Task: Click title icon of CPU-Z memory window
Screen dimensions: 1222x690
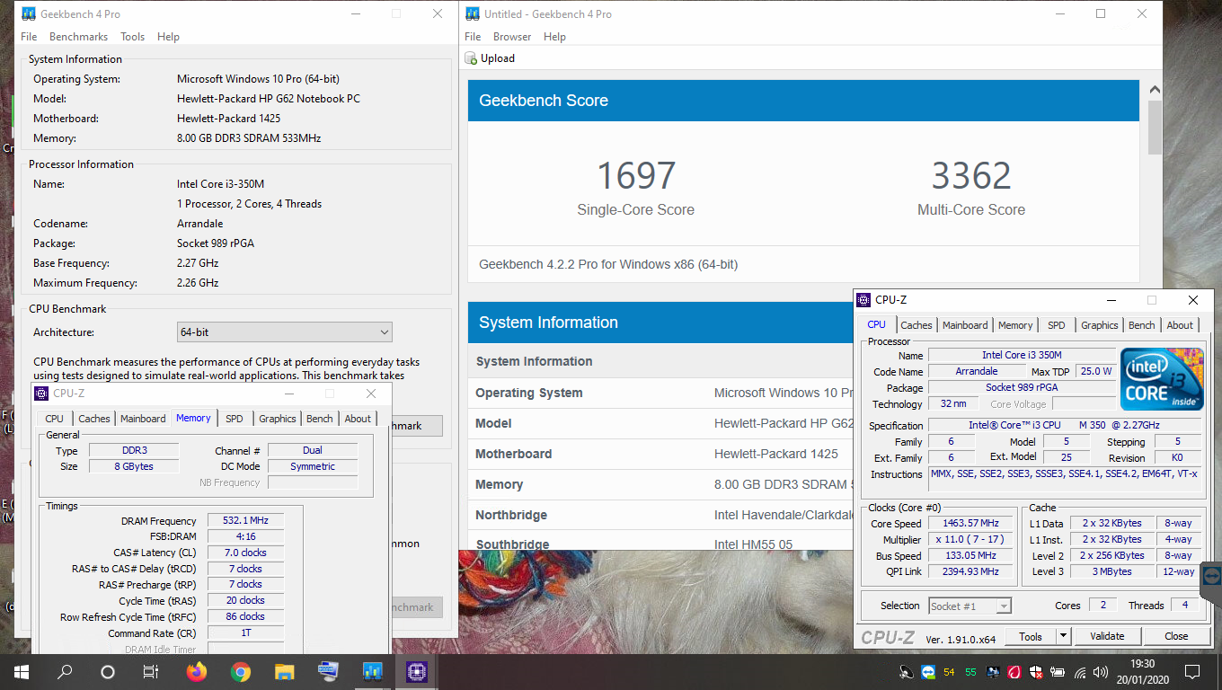Action: (41, 394)
